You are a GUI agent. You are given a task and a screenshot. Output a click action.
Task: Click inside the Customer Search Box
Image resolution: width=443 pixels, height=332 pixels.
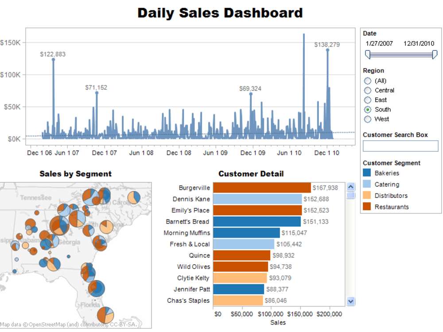point(400,146)
